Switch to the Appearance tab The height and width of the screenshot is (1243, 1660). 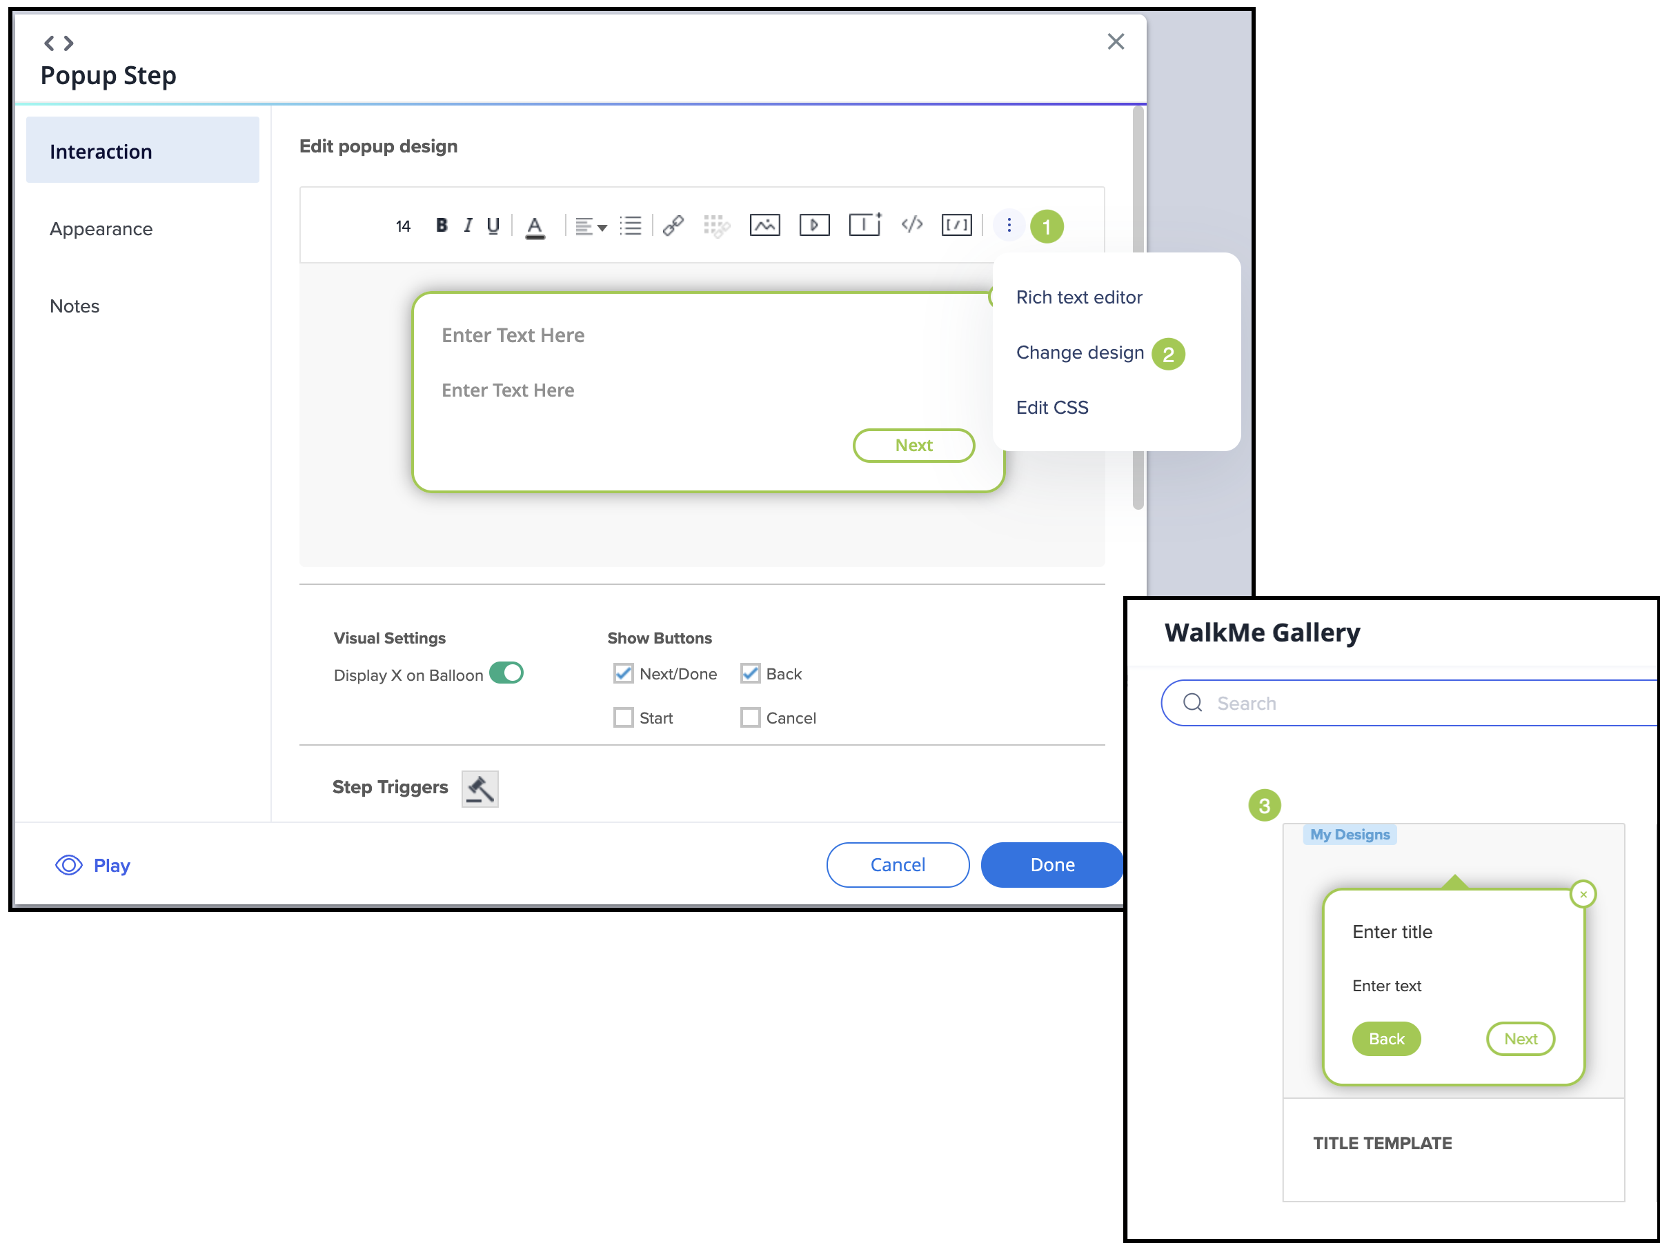101,229
